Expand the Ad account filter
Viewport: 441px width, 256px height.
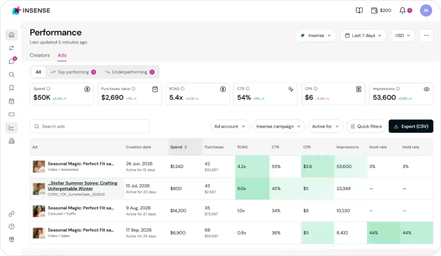point(229,127)
